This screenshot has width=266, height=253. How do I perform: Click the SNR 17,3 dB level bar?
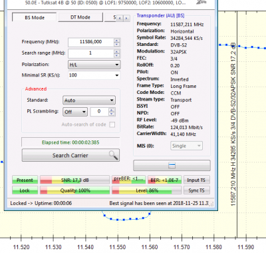point(75,180)
